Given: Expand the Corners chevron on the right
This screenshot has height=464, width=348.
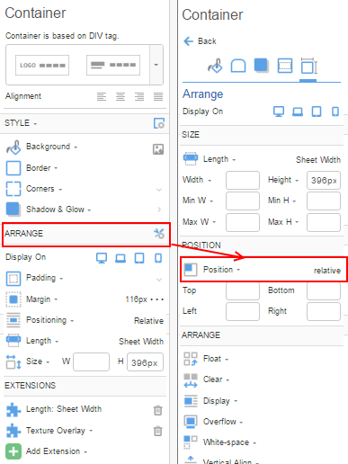Looking at the screenshot, I should (x=159, y=190).
